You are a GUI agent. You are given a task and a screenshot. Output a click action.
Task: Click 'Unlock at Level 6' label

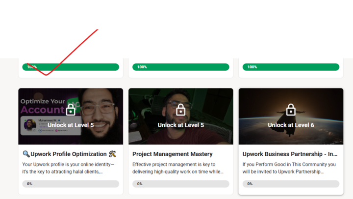click(x=291, y=125)
